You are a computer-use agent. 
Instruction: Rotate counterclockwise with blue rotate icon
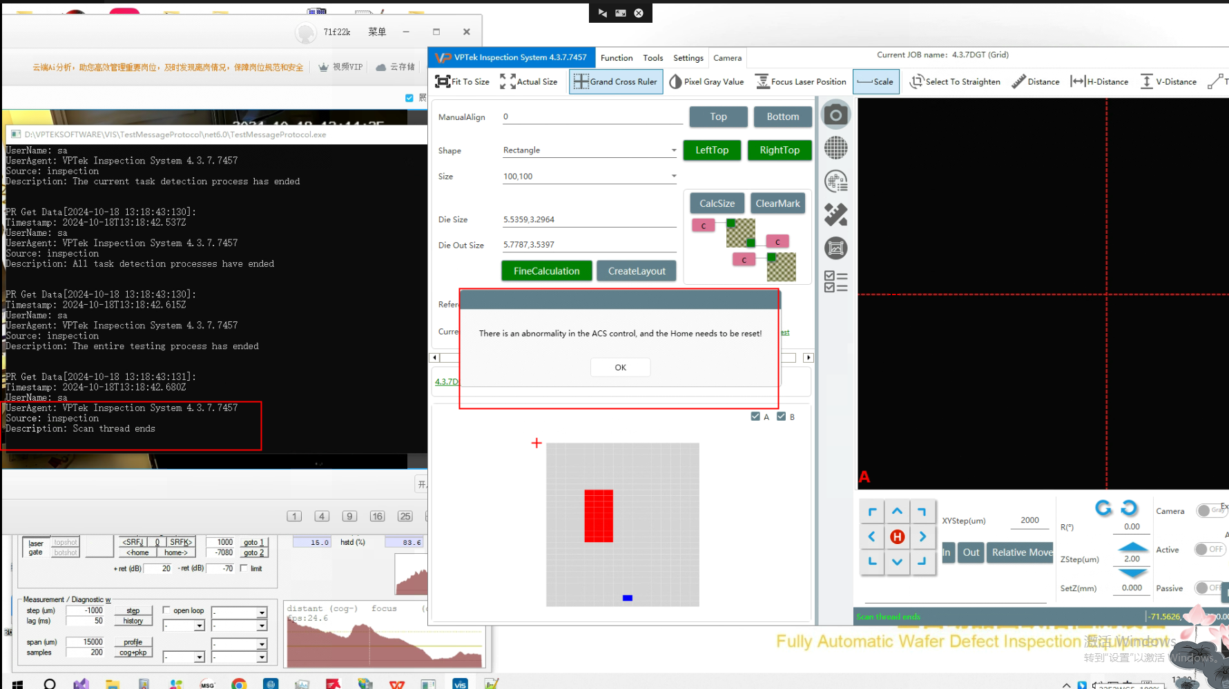tap(1103, 508)
